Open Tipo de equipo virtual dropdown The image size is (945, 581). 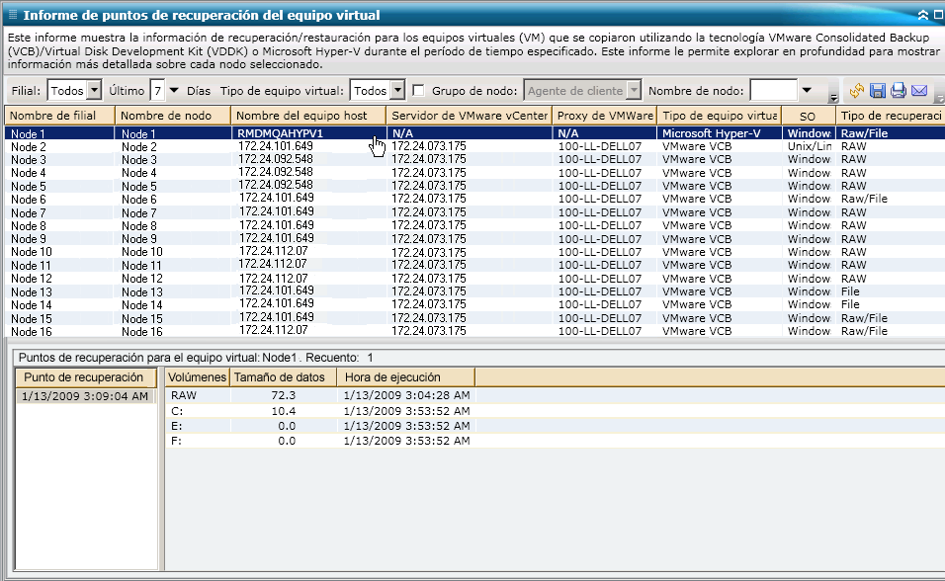[x=397, y=91]
